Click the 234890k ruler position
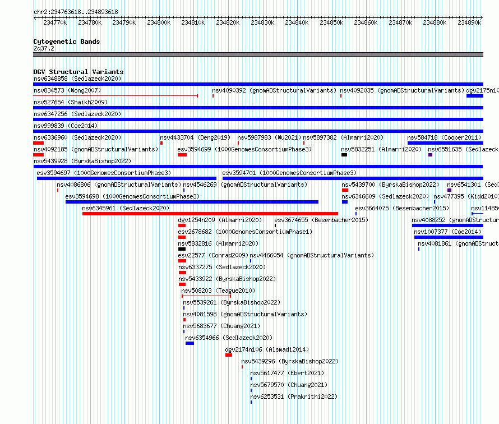The width and height of the screenshot is (499, 424). pos(469,22)
